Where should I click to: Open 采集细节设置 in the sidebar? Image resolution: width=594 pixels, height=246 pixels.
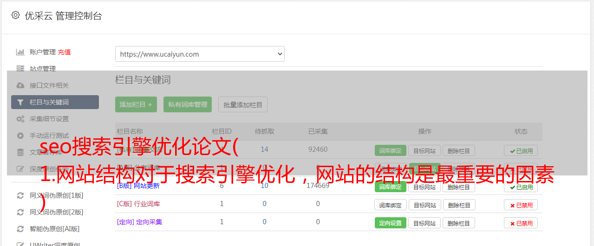click(49, 119)
